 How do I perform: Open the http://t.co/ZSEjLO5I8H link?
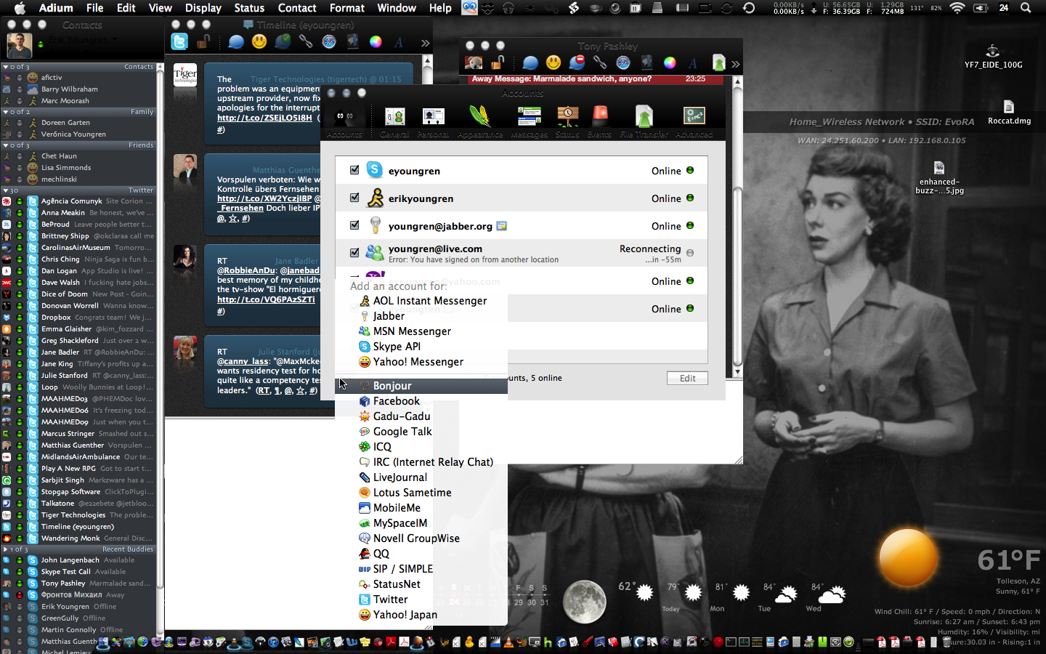(264, 118)
